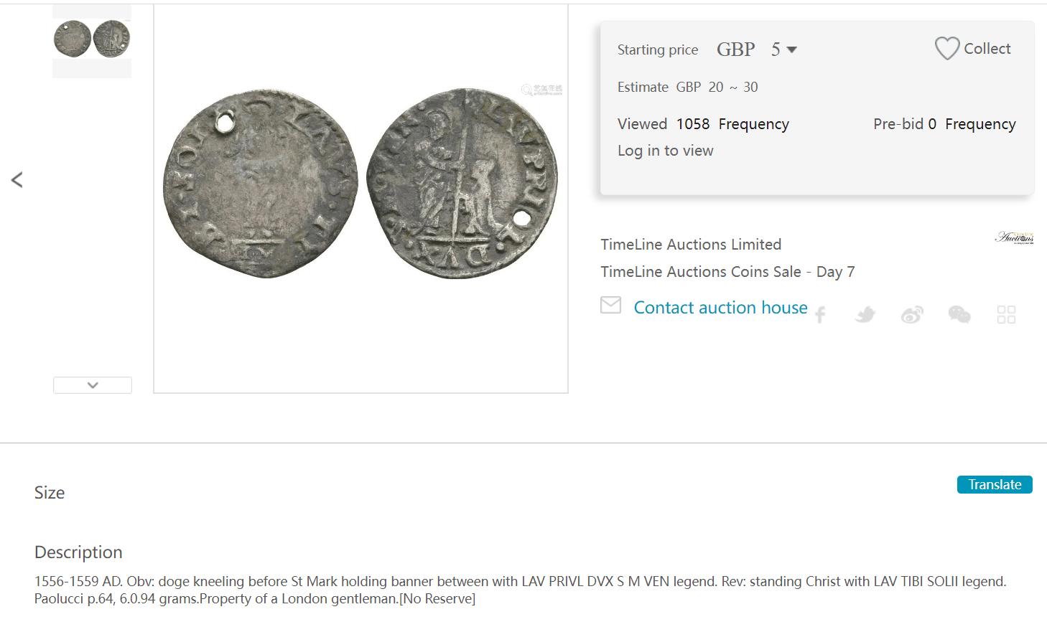Open Contact auction house link
Viewport: 1047px width, 627px height.
click(x=720, y=308)
